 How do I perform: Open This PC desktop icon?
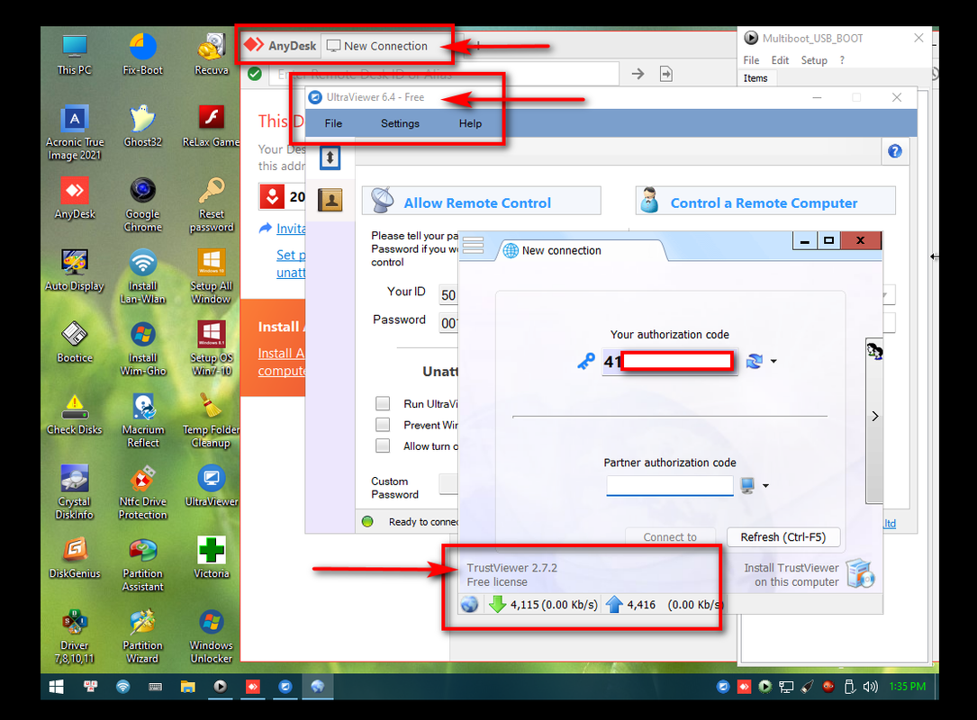74,55
